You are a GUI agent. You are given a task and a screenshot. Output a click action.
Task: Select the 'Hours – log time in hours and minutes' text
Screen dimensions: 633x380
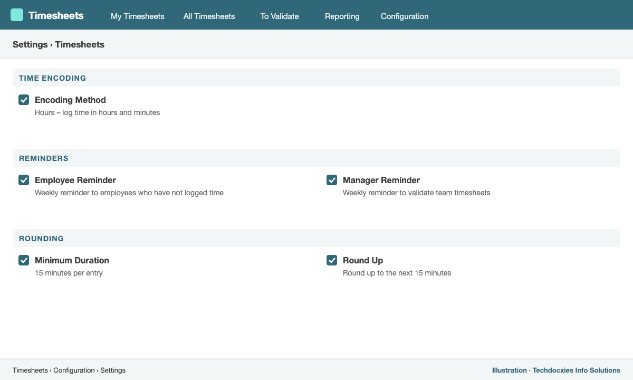pyautogui.click(x=97, y=112)
